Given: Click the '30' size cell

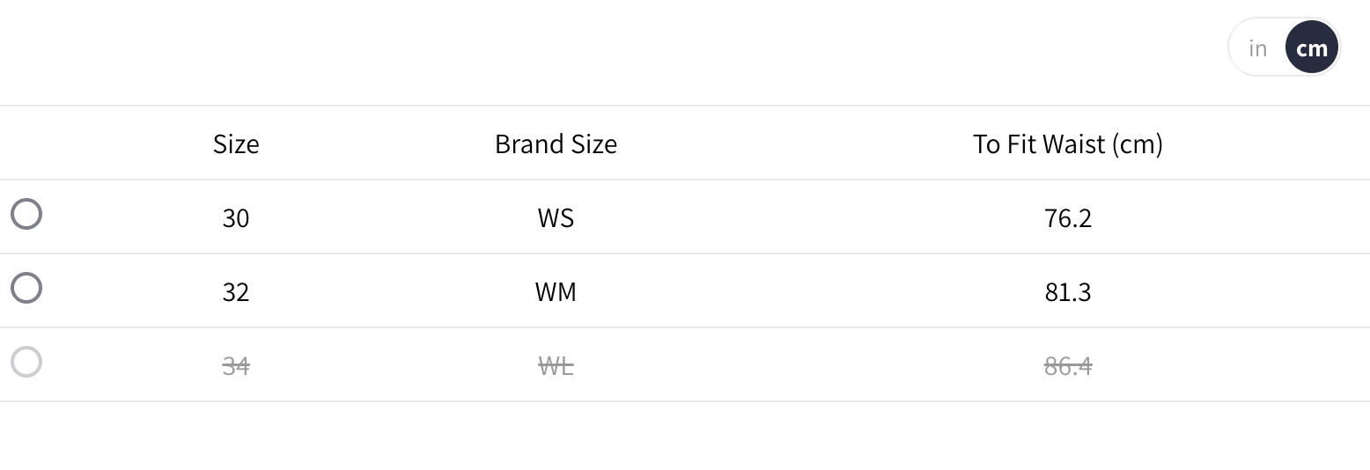Looking at the screenshot, I should (x=236, y=217).
